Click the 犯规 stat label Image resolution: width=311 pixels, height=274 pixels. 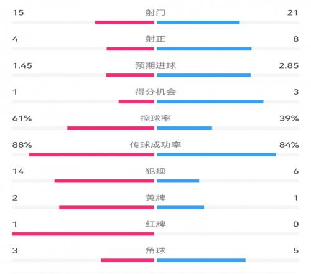pyautogui.click(x=155, y=171)
